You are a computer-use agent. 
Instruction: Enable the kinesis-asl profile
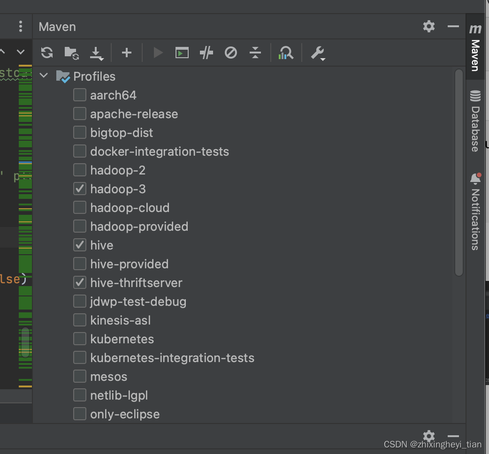point(80,320)
